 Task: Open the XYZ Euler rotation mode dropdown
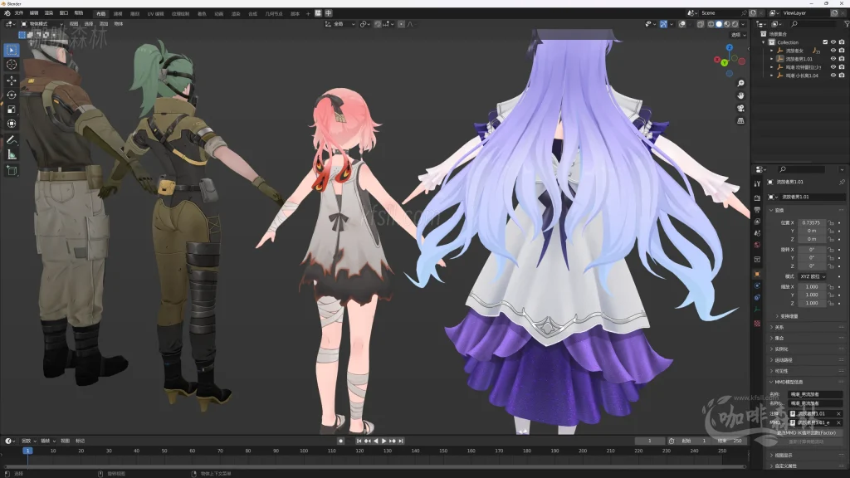click(813, 276)
